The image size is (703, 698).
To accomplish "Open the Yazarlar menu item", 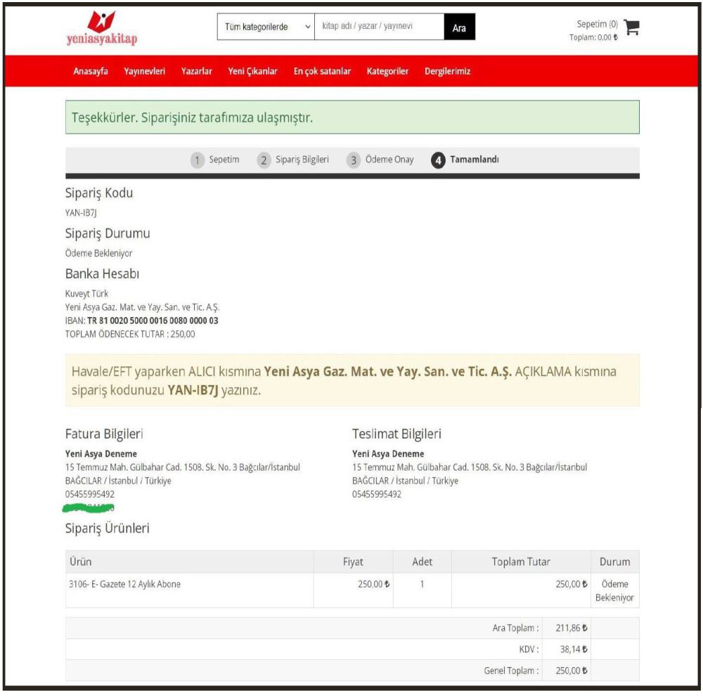I will (196, 71).
